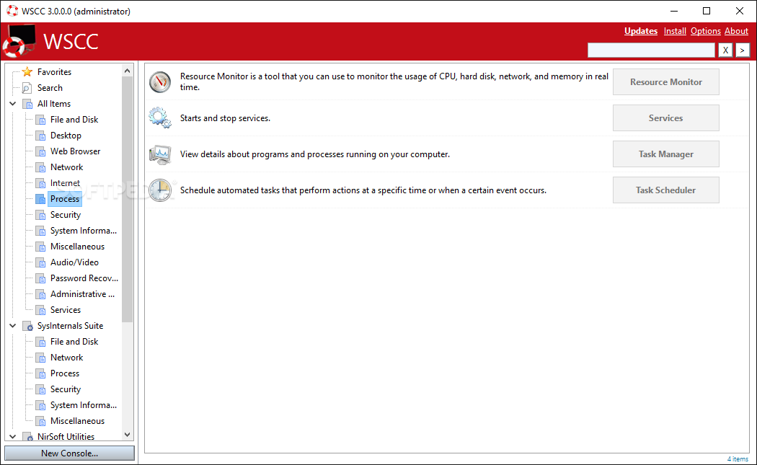The height and width of the screenshot is (465, 757).
Task: Click icon beside Internet category
Action: 40,183
